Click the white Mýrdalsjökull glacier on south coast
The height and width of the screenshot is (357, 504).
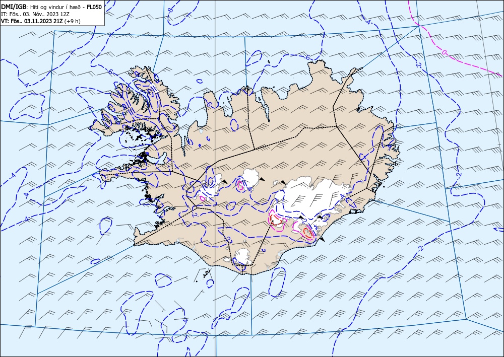coord(243,256)
